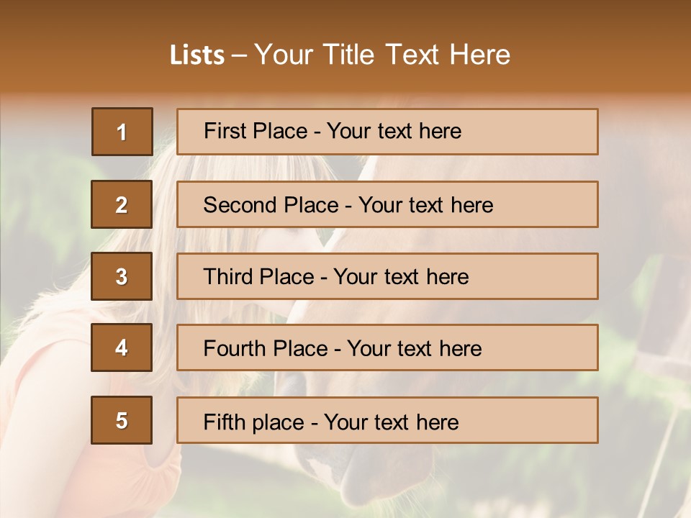Click the number 1 box
This screenshot has width=691, height=518.
click(x=122, y=132)
